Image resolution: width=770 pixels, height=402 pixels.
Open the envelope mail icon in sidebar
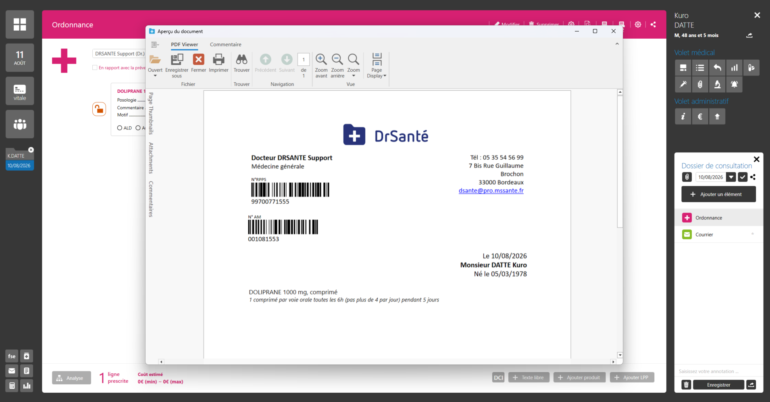[12, 371]
